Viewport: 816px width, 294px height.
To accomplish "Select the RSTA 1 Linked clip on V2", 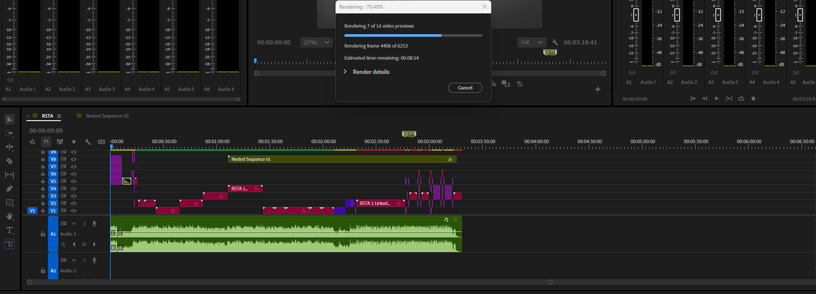I will tap(381, 203).
